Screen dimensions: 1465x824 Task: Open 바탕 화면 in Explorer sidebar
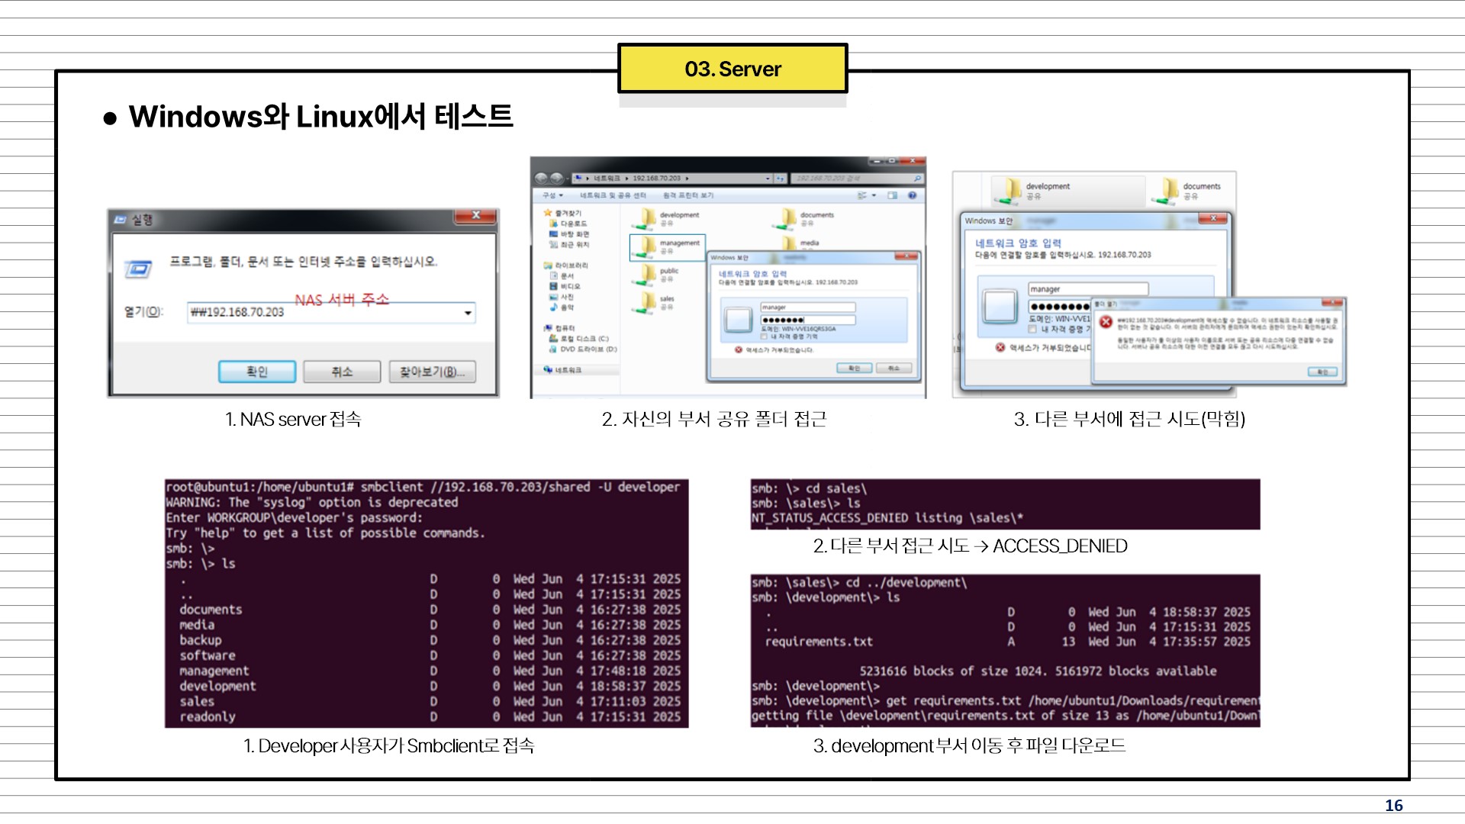(569, 234)
